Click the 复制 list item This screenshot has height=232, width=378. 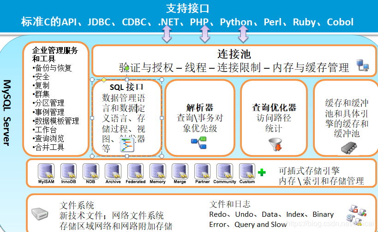[x=41, y=85]
